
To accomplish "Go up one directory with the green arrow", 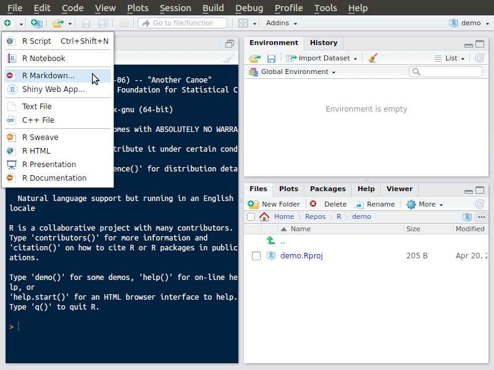I will click(270, 240).
